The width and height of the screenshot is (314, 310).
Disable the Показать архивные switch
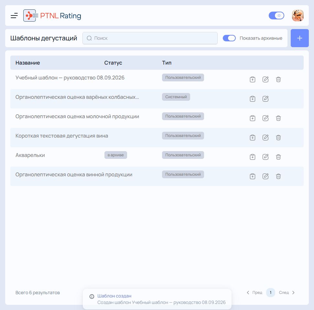229,38
